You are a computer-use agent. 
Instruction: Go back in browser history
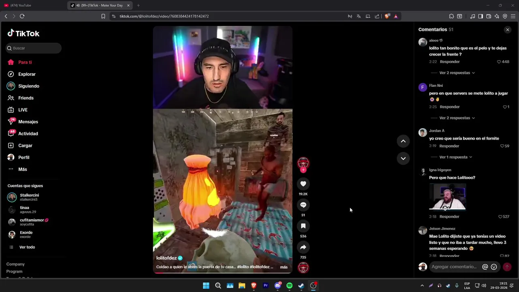click(x=6, y=16)
